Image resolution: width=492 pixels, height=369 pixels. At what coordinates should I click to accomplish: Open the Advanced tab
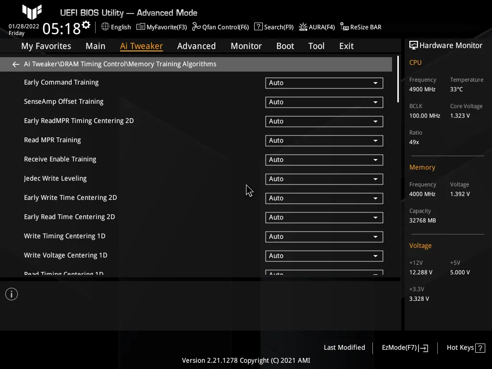coord(197,46)
